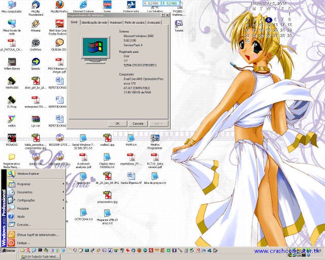Screen dimensions: 325x260
Task: Choose Efetuar logoff de Administrador
Action: click(x=36, y=235)
